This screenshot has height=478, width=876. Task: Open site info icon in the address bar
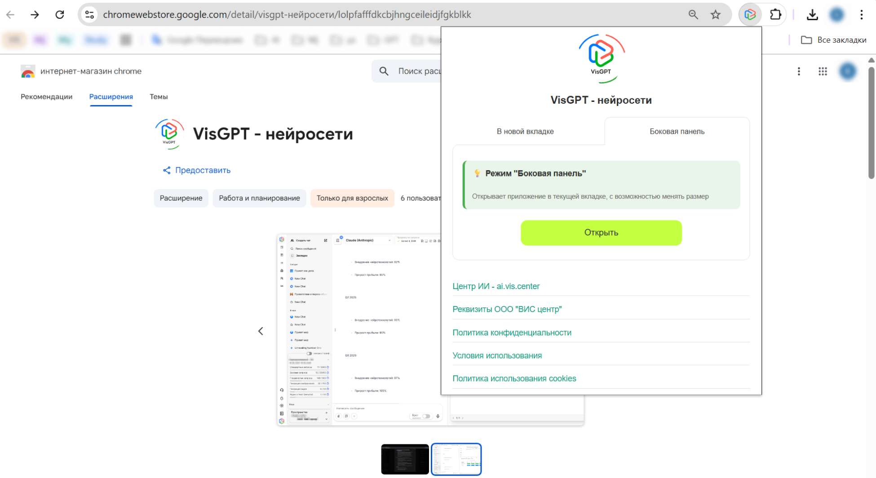90,15
